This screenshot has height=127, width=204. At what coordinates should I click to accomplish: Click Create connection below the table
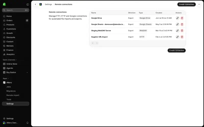point(176,51)
